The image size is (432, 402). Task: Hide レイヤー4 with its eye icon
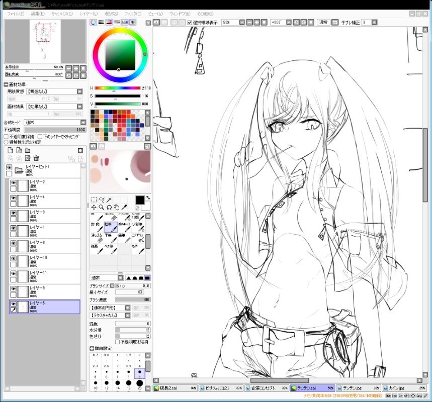13,198
